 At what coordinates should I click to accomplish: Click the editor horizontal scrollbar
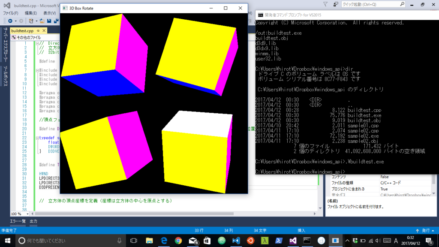tap(134, 214)
